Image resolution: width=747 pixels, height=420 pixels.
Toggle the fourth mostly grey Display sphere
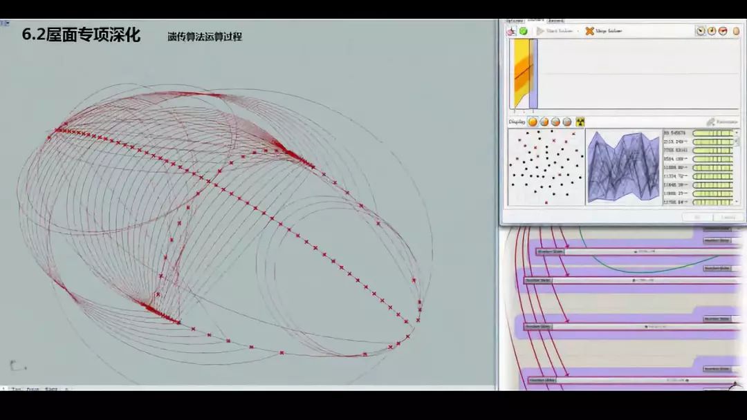pos(567,122)
